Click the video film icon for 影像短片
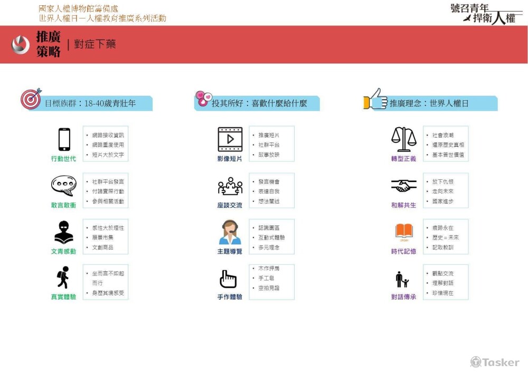The image size is (528, 373). coord(230,139)
